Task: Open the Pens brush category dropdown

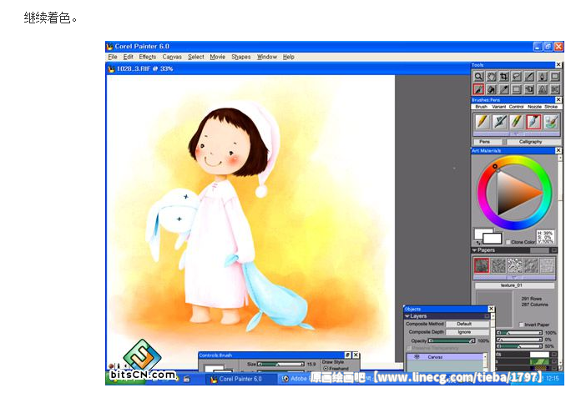Action: (488, 142)
